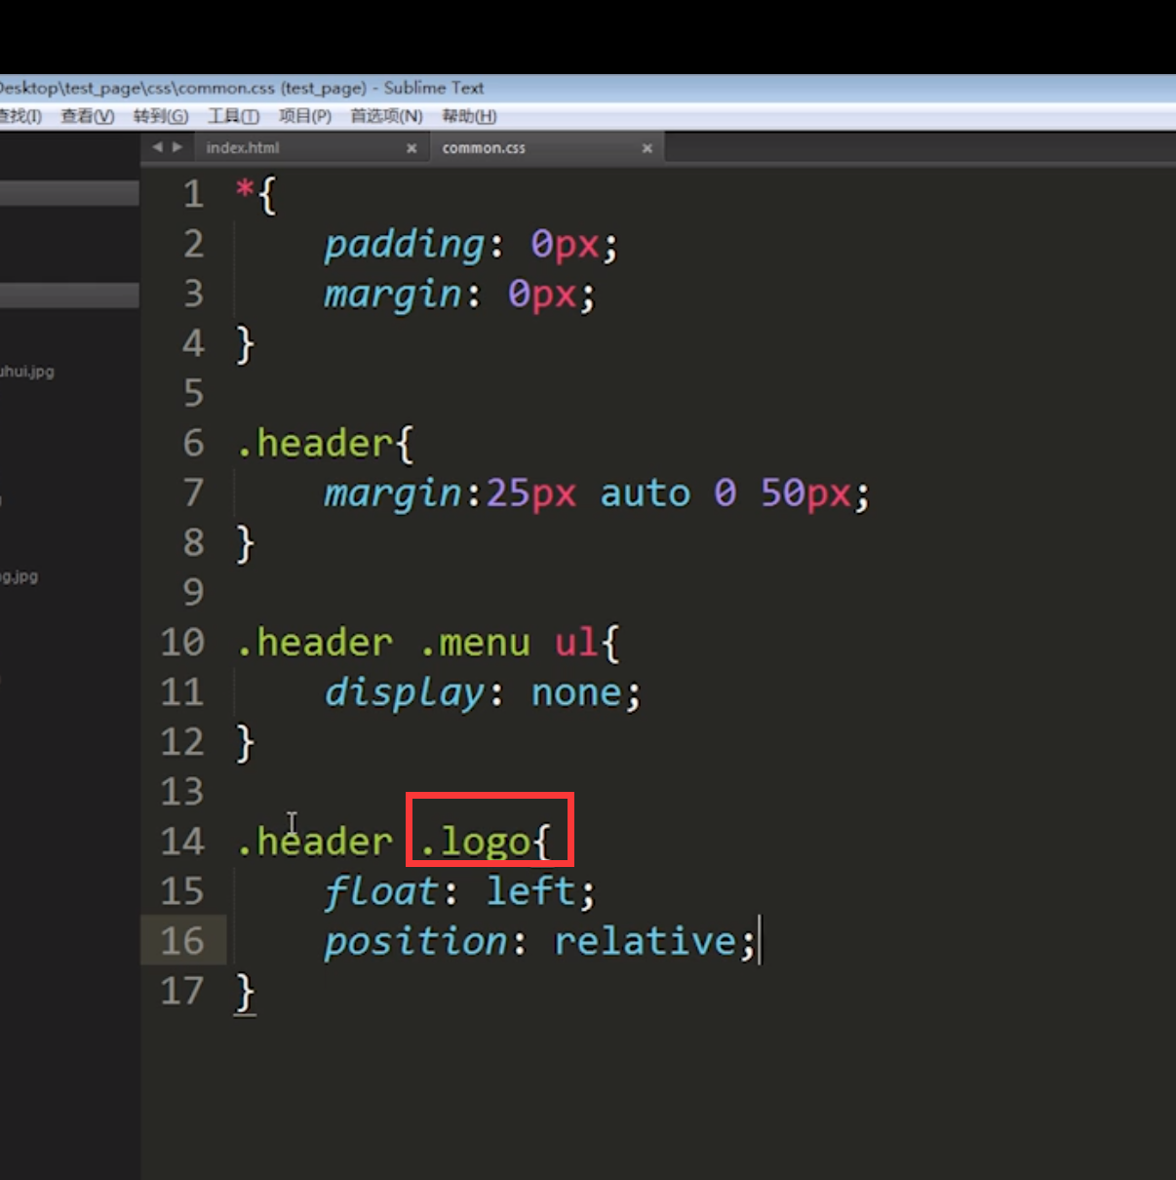The image size is (1176, 1180).
Task: Click the margin property on line 7
Action: tap(392, 492)
